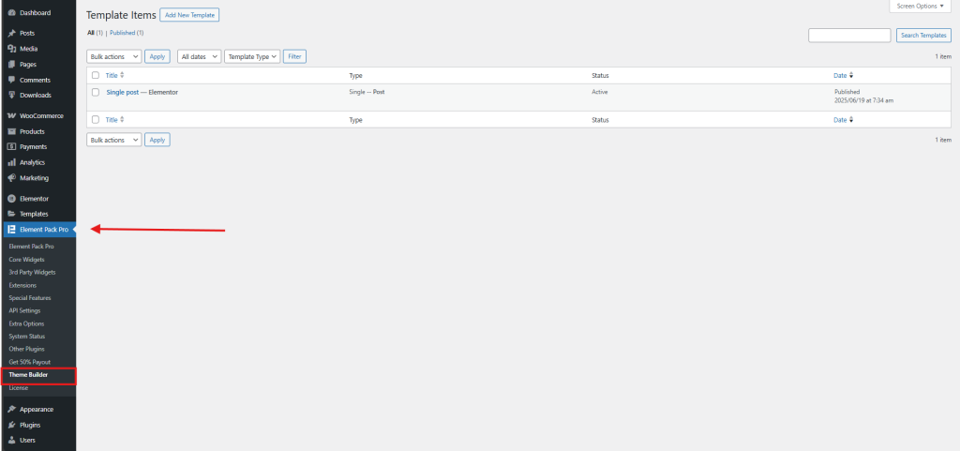Image resolution: width=960 pixels, height=451 pixels.
Task: Click the Comments bubble icon
Action: [11, 80]
